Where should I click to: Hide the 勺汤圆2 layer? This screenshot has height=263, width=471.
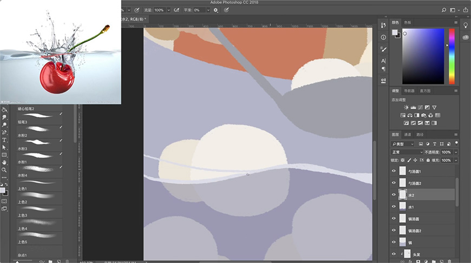tap(394, 183)
